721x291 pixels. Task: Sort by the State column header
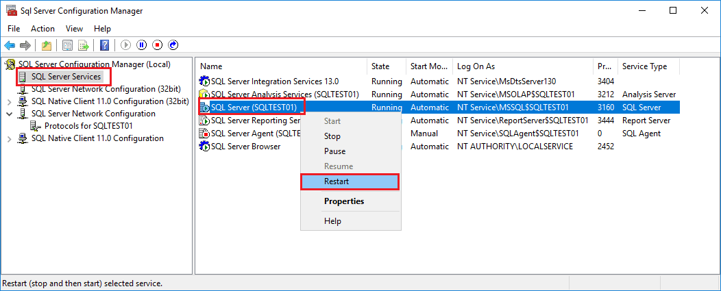(380, 66)
